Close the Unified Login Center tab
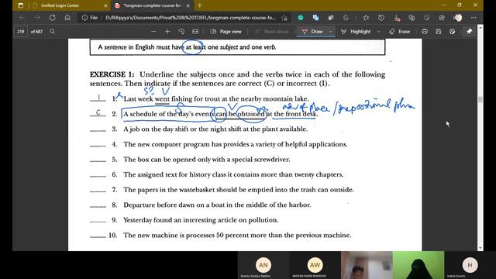This screenshot has width=496, height=279. 105,5
